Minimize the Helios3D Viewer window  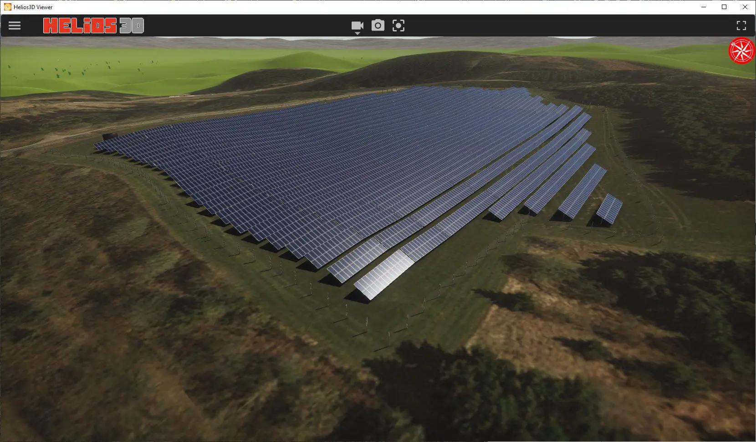click(x=704, y=7)
